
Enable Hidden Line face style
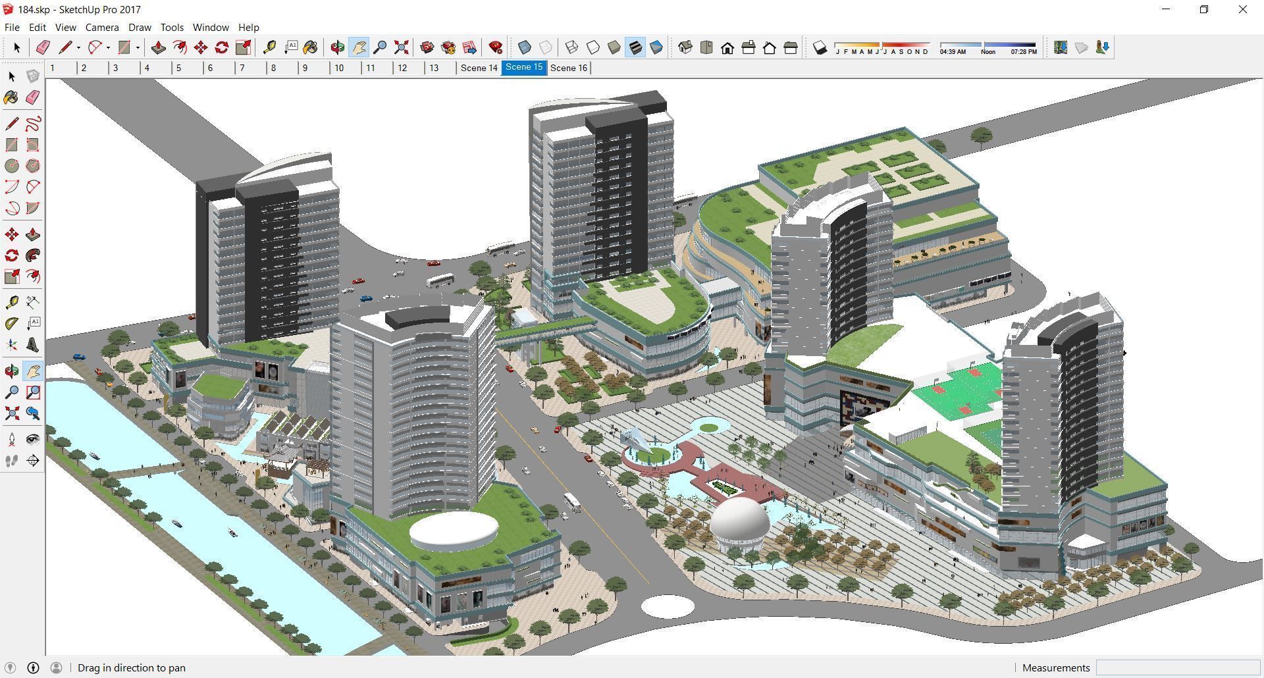pyautogui.click(x=593, y=47)
